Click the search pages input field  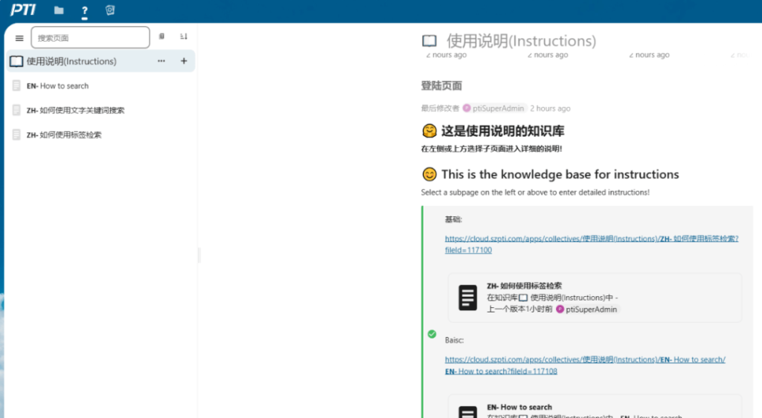90,38
